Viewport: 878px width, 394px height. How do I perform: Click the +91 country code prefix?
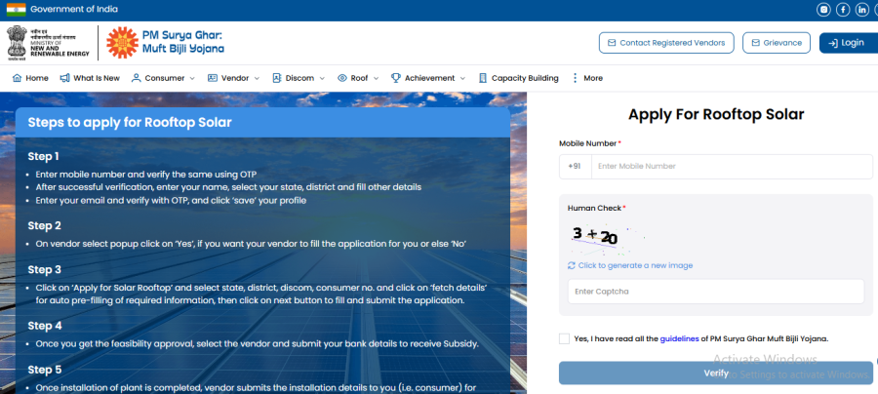click(575, 166)
